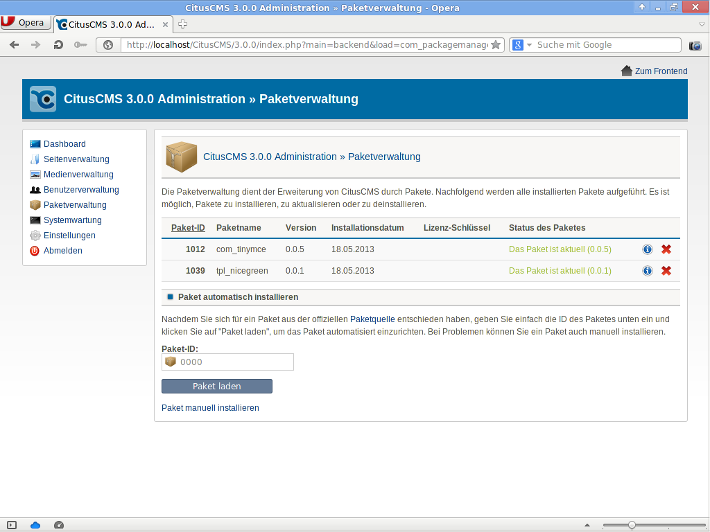
Task: Click Zum Frontend link
Action: (661, 71)
